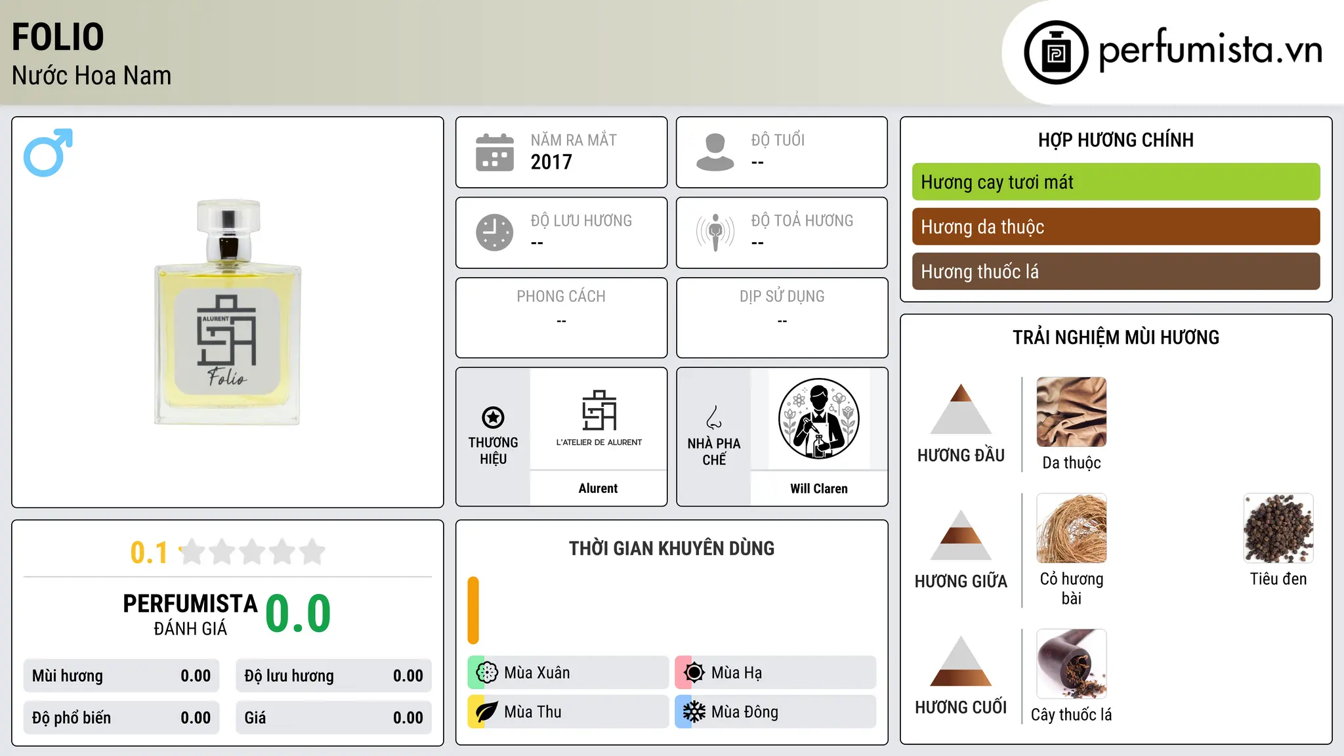Click the dark Hương thuốc lá bar
Viewport: 1344px width, 756px height.
click(x=1116, y=271)
